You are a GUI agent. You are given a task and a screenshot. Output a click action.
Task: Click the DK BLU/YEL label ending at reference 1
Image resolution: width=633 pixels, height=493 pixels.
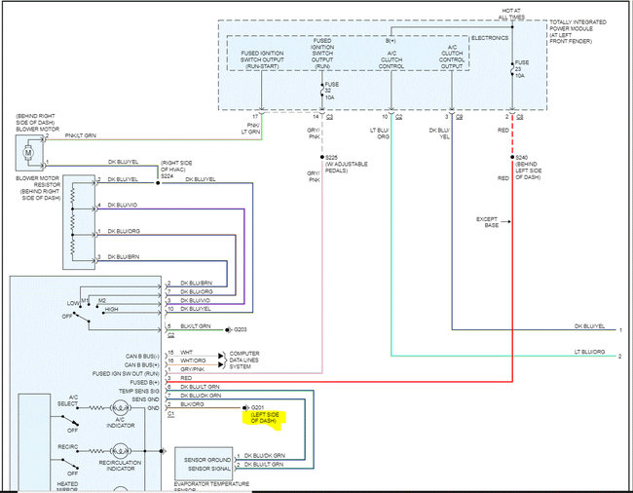click(x=590, y=326)
